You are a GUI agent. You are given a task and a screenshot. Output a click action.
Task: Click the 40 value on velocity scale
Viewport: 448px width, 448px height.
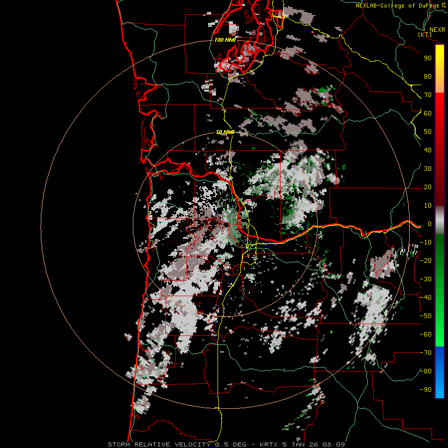428,150
